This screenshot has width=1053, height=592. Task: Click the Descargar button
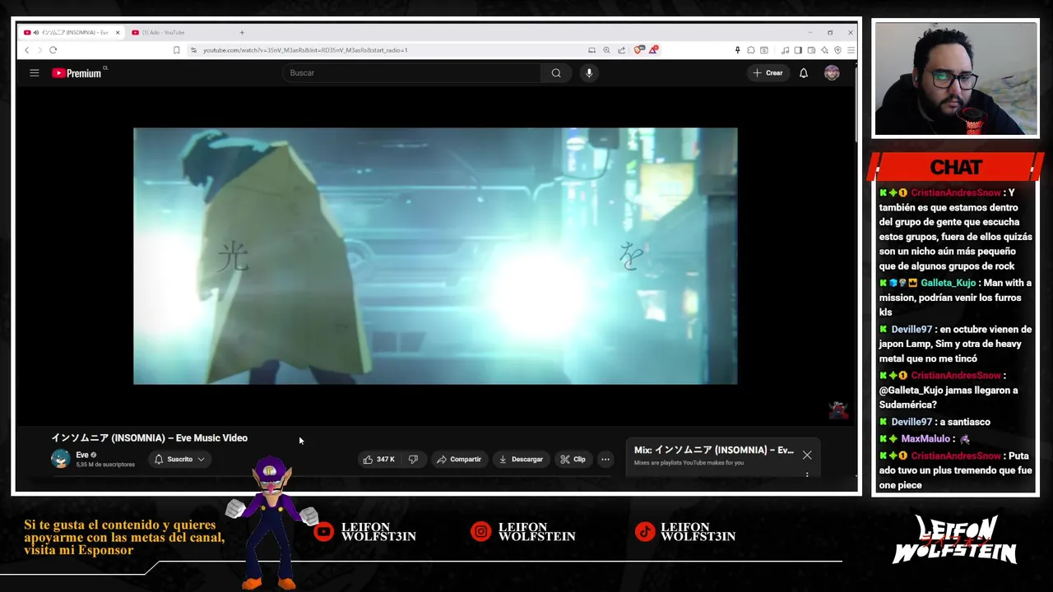coord(521,460)
